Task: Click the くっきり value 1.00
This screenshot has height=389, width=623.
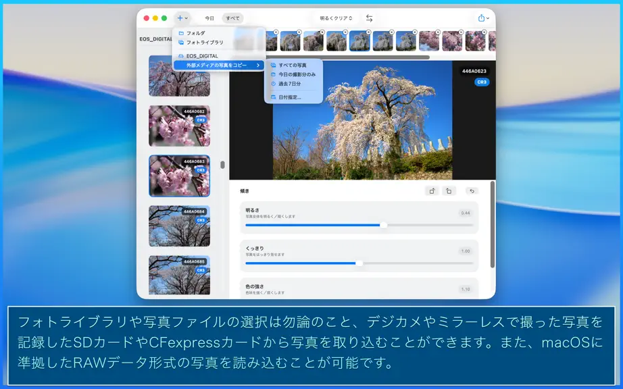Action: coord(466,251)
